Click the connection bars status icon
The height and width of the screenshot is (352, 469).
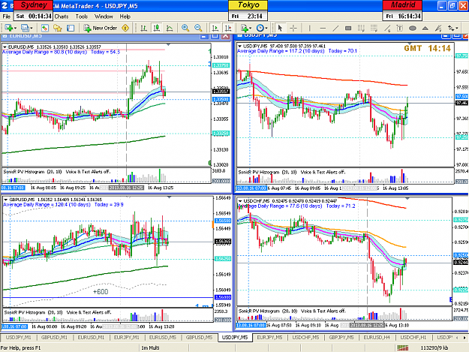click(x=403, y=347)
